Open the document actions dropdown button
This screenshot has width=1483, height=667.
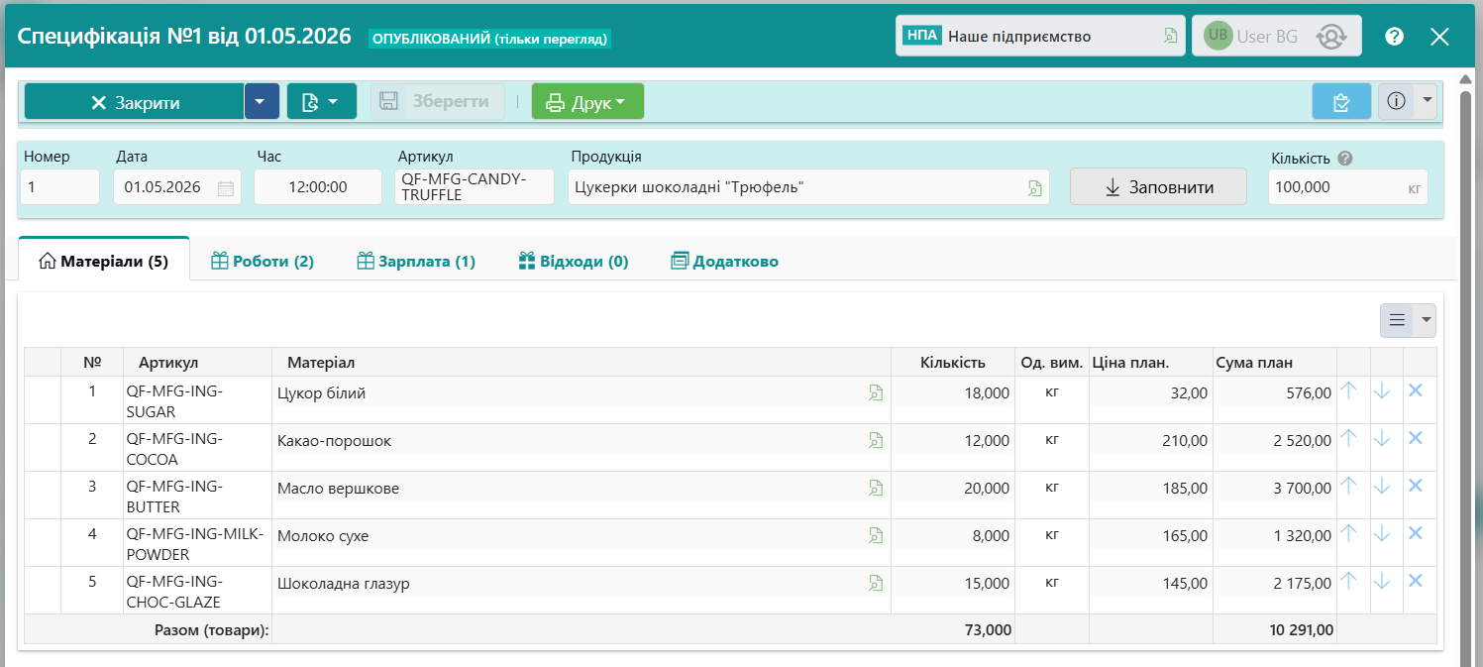point(322,101)
